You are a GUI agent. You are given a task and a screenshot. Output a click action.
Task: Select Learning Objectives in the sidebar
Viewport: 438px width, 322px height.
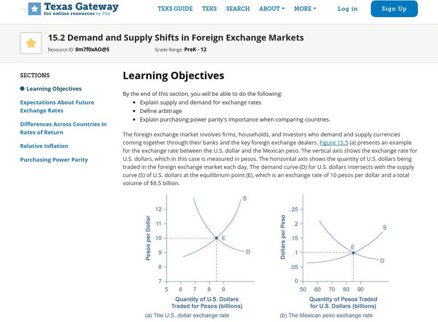53,88
